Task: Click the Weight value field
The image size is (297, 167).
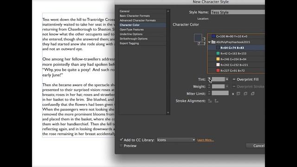Action: click(x=218, y=87)
